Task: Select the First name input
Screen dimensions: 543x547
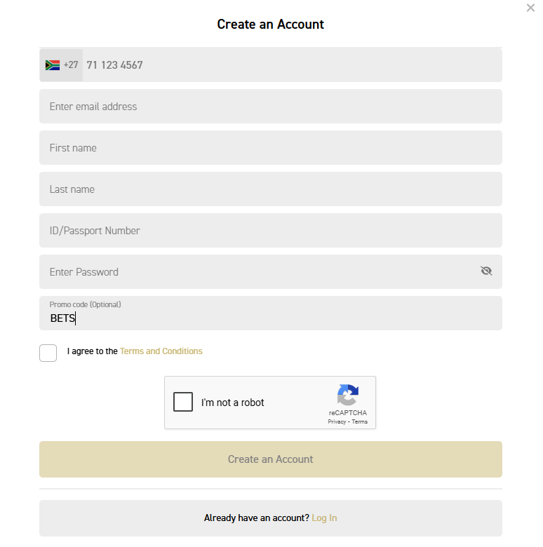Action: [x=271, y=148]
